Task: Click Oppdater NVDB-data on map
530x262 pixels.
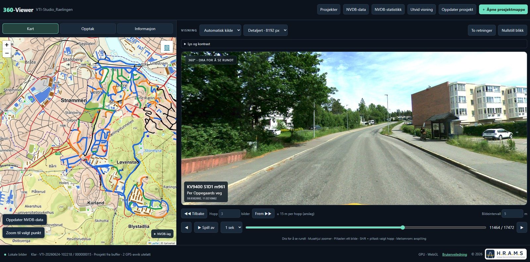Action: point(25,220)
